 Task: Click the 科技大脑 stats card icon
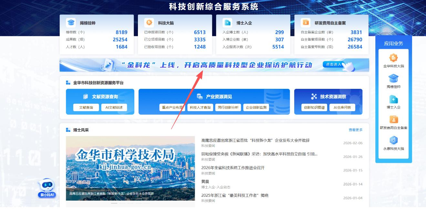pos(149,23)
